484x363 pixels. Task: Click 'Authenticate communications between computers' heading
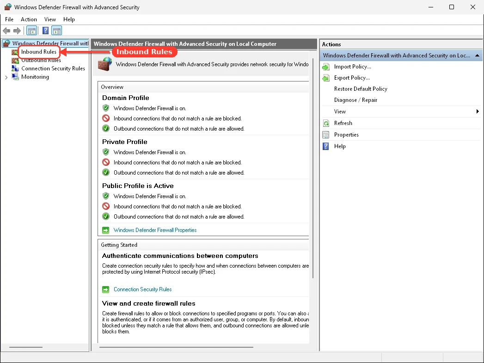[x=180, y=256]
